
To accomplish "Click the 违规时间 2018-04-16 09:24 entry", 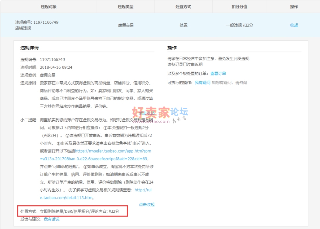I will click(x=47, y=67).
